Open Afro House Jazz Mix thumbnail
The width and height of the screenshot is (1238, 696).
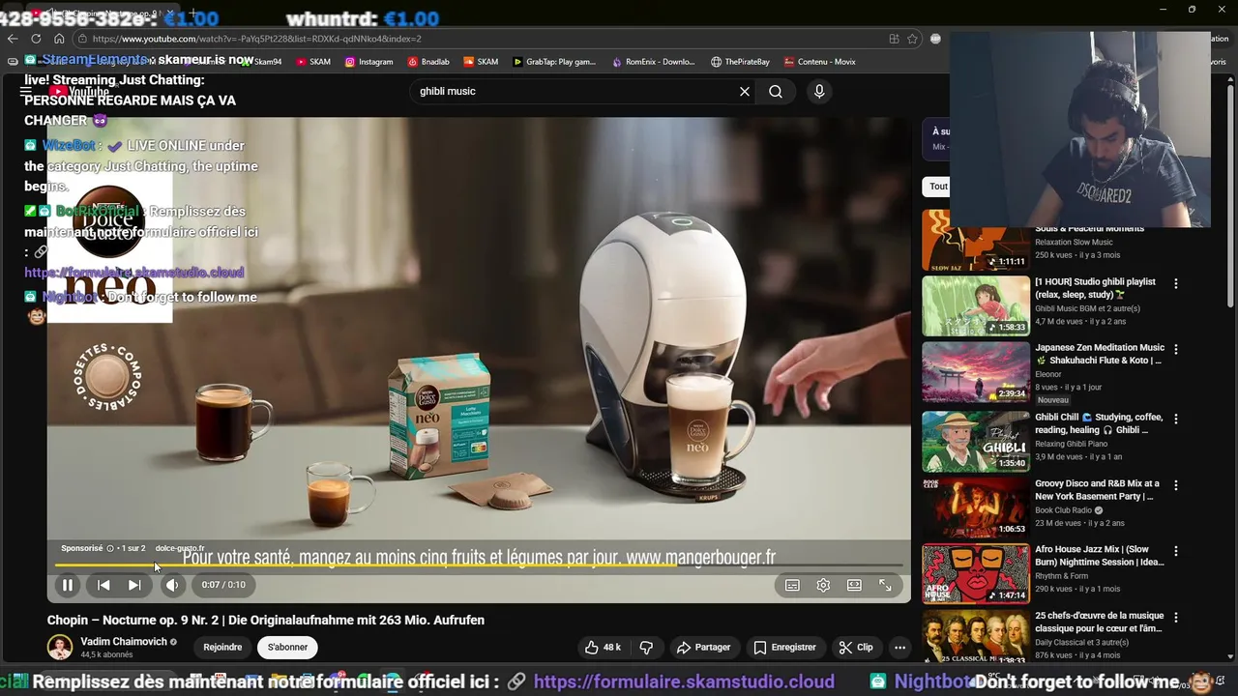click(x=976, y=574)
